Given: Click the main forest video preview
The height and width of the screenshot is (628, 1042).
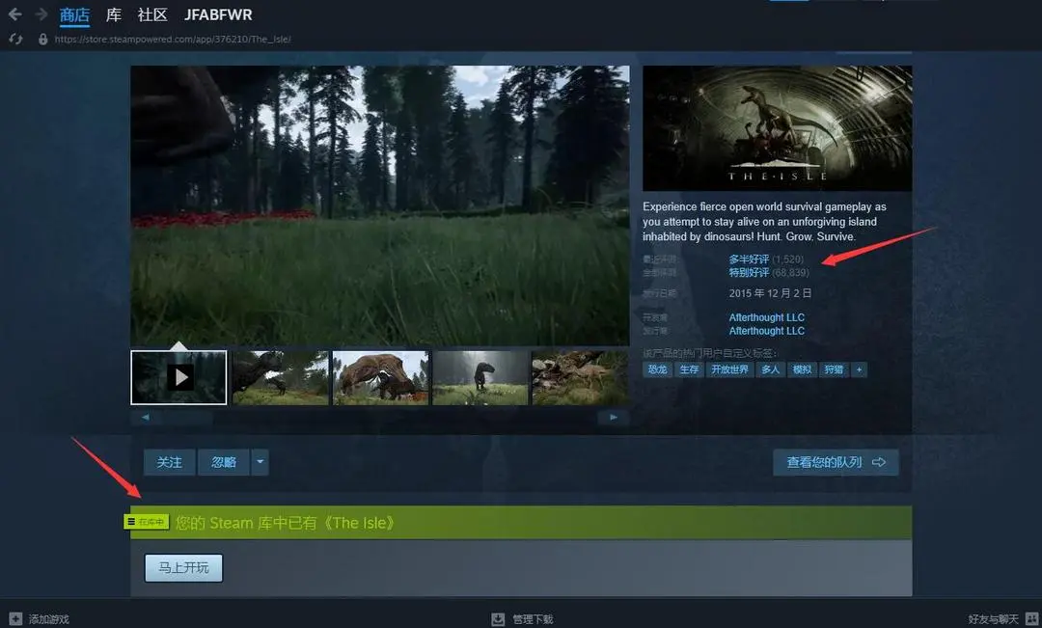Looking at the screenshot, I should click(x=380, y=205).
